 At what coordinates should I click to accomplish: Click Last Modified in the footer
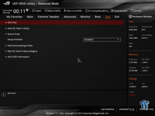pos(107,109)
